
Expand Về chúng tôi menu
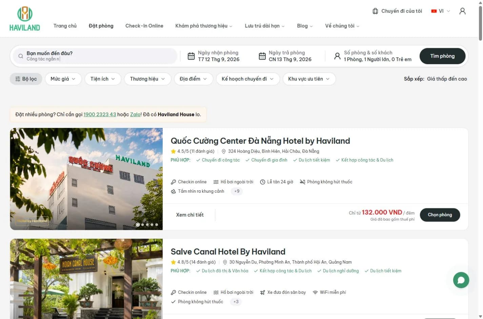pyautogui.click(x=342, y=26)
